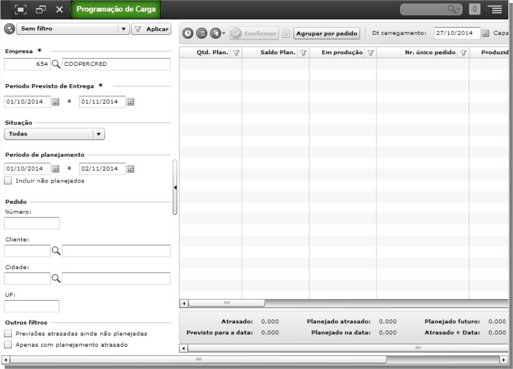Click the grid horizontal scrollbar thumb
The width and height of the screenshot is (513, 369).
pyautogui.click(x=227, y=303)
